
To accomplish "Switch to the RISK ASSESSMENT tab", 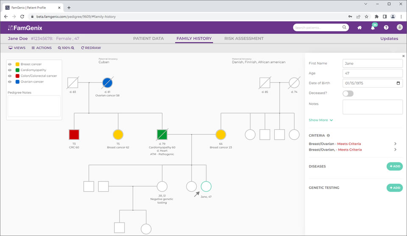I will point(244,38).
